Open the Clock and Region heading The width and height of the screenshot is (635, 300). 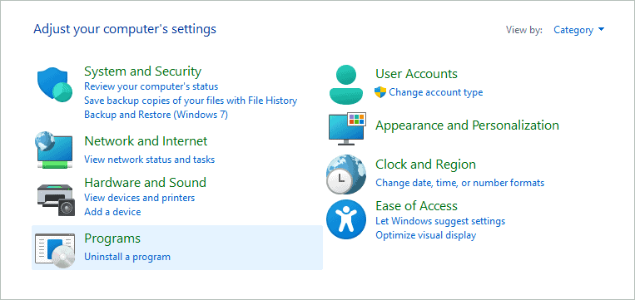(x=425, y=165)
